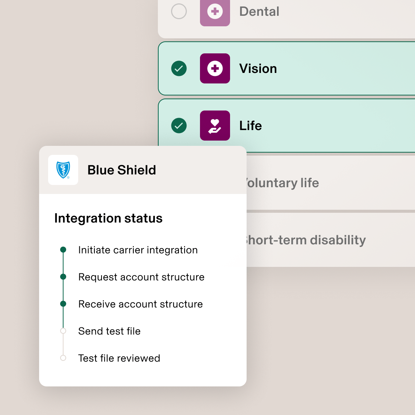415x415 pixels.
Task: Click the Receive account structure step label
Action: point(140,304)
